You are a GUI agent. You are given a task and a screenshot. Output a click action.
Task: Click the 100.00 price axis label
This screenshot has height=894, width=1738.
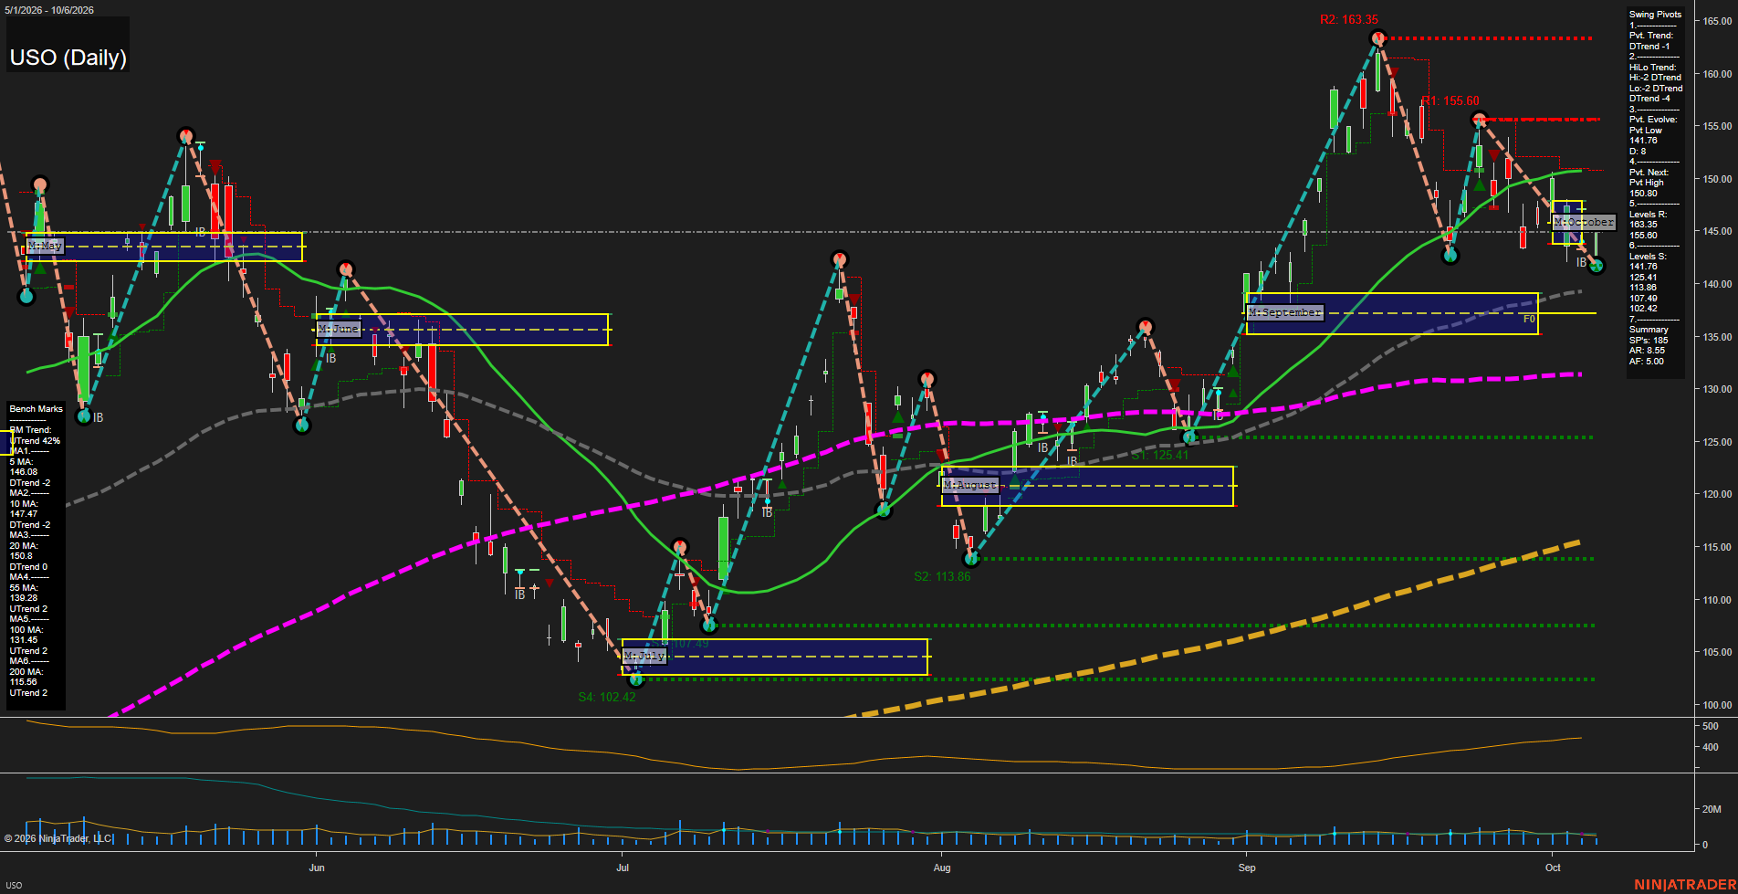[x=1717, y=705]
